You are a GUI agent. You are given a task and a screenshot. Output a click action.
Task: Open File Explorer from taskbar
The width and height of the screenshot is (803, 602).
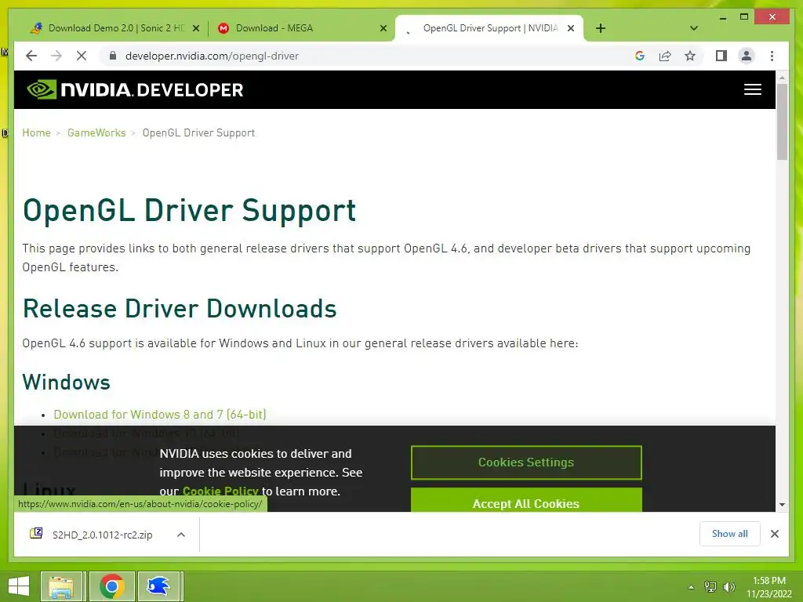click(61, 586)
